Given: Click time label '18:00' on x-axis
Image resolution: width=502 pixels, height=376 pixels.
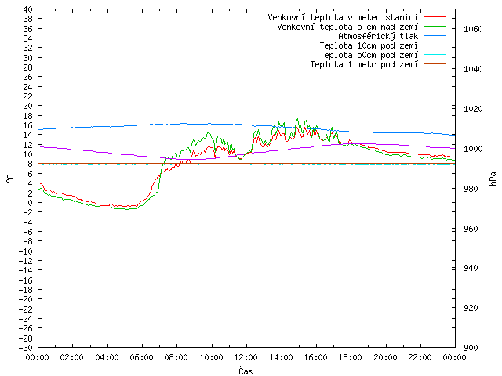Looking at the screenshot, I should point(351,357).
